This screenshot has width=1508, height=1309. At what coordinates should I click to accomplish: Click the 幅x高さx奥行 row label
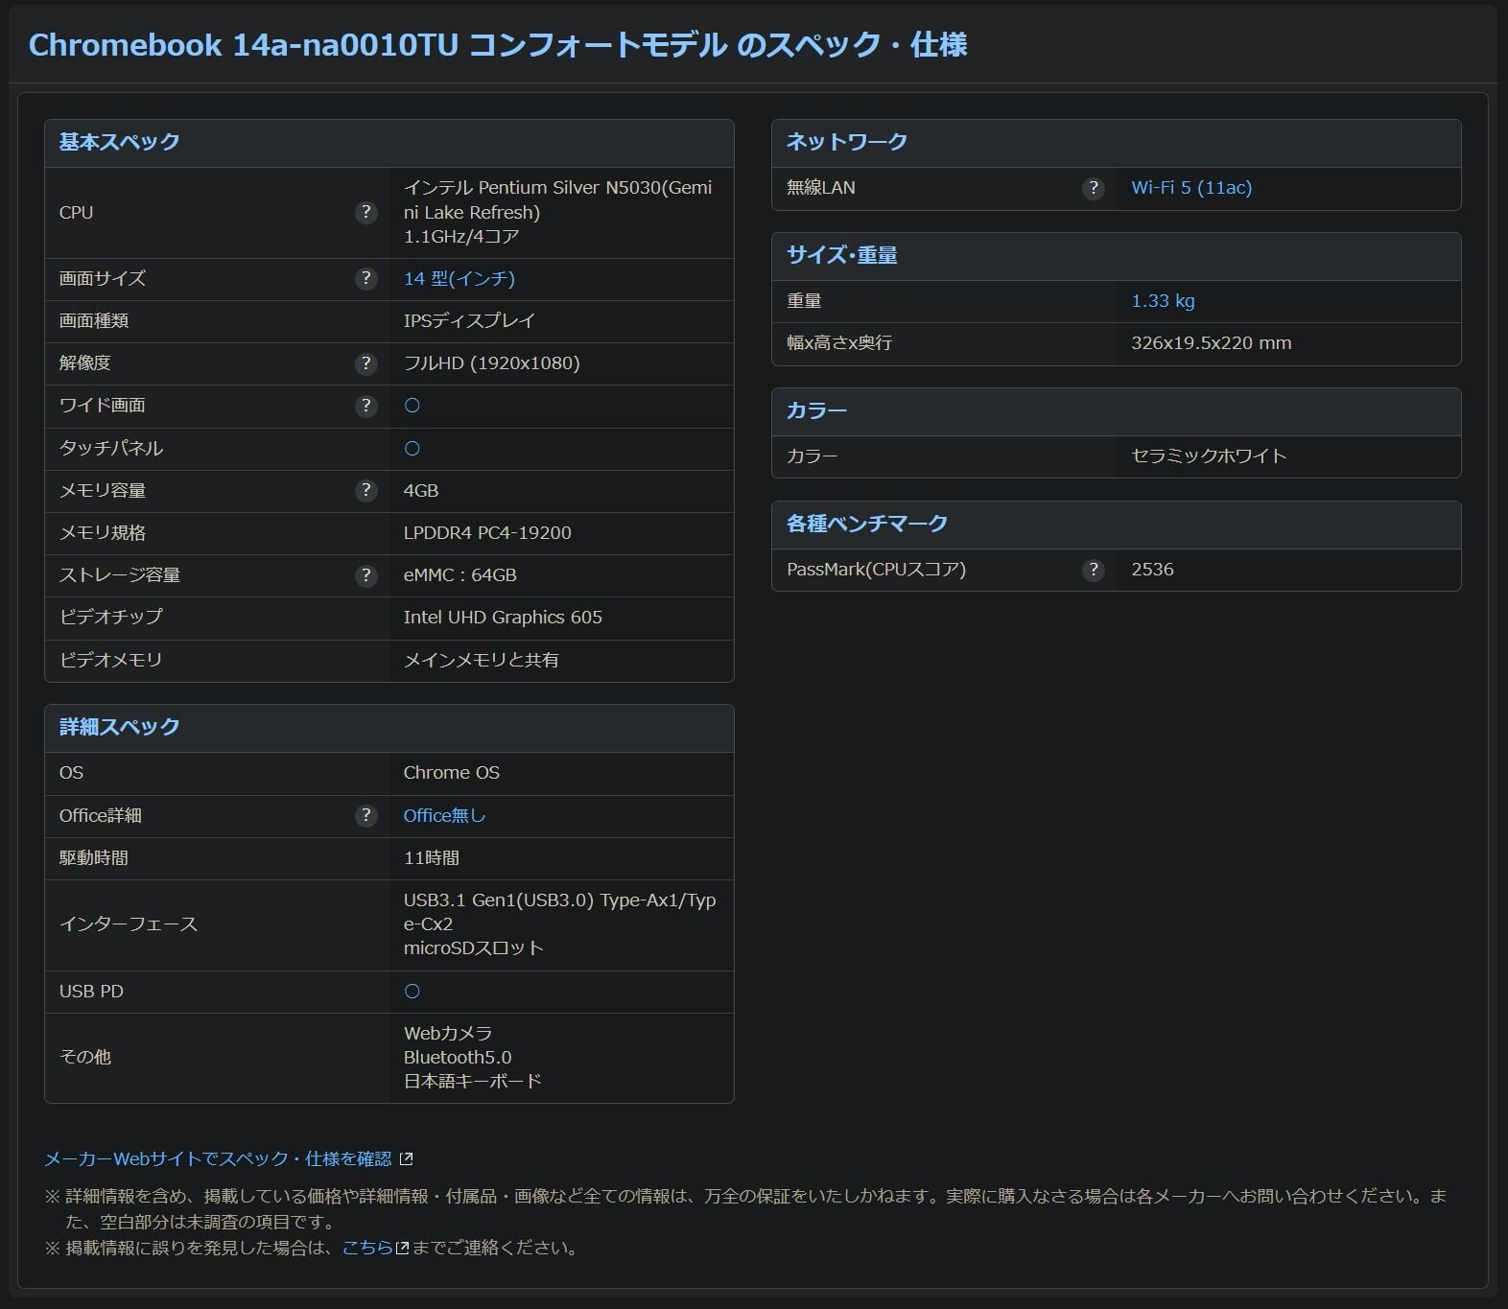[839, 343]
